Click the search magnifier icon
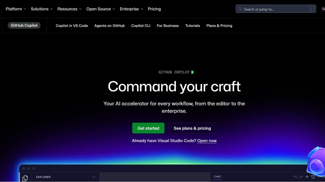The width and height of the screenshot is (325, 182). [240, 9]
